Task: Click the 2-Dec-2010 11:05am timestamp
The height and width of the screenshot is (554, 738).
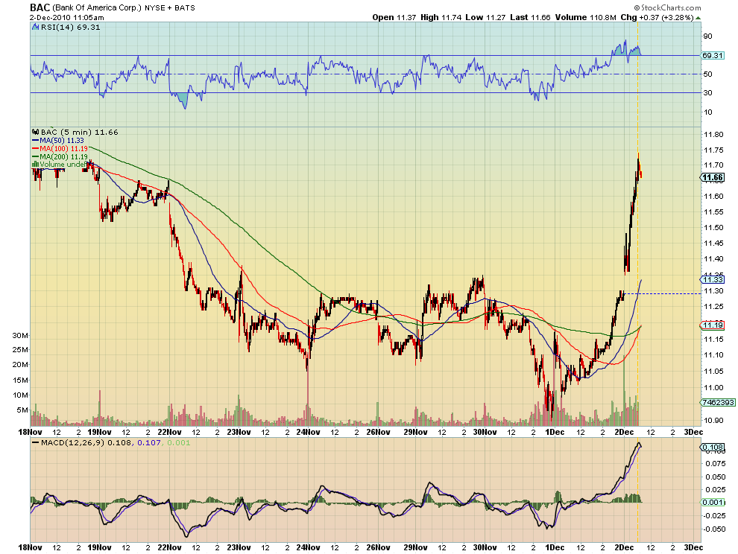Action: coord(67,17)
